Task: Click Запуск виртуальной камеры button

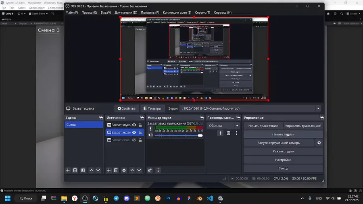Action: pyautogui.click(x=279, y=143)
